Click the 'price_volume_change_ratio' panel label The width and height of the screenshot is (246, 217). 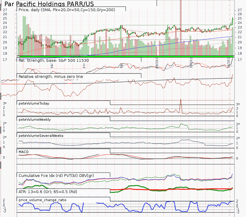click(x=42, y=200)
